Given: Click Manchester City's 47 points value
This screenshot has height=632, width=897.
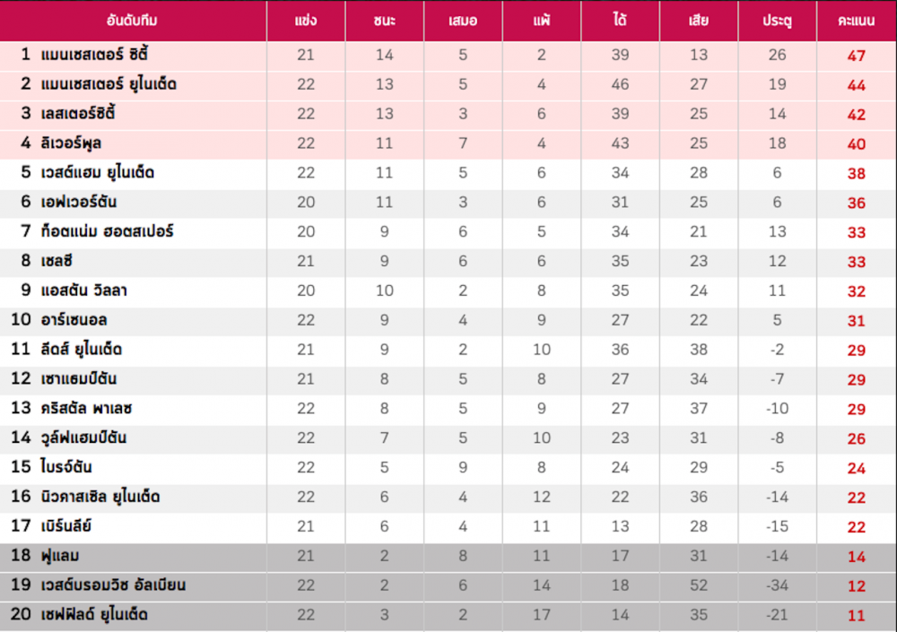Looking at the screenshot, I should click(x=856, y=56).
